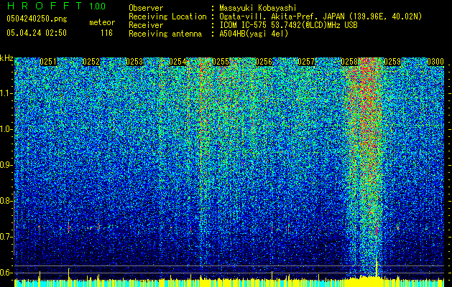Click the 0258 time marker
Screen dimensions: 452x287
coord(349,62)
